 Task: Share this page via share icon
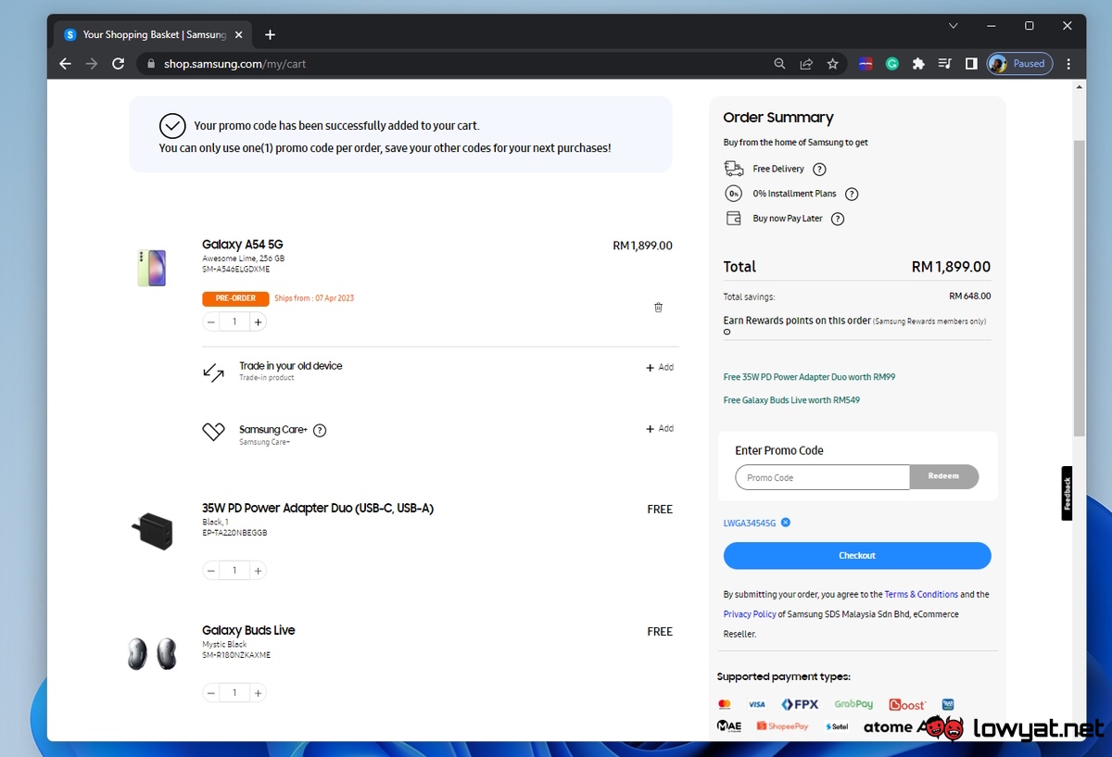806,64
